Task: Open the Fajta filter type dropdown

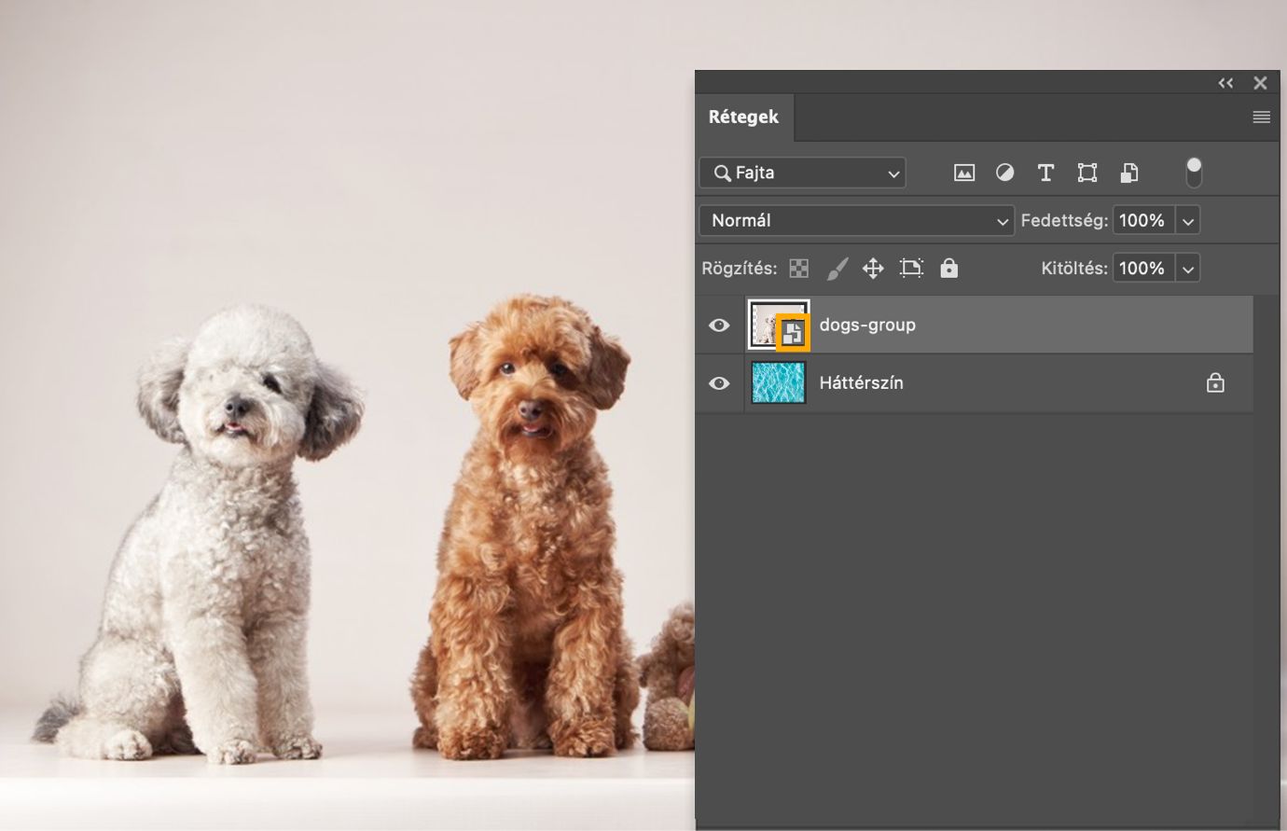Action: [x=802, y=173]
